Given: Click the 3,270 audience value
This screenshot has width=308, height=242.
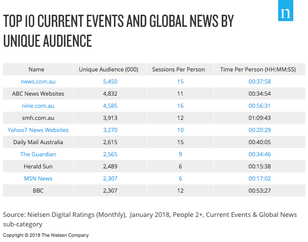Looking at the screenshot, I should 110,130.
